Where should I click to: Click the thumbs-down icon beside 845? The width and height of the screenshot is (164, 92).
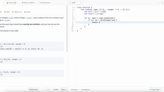[5, 12]
